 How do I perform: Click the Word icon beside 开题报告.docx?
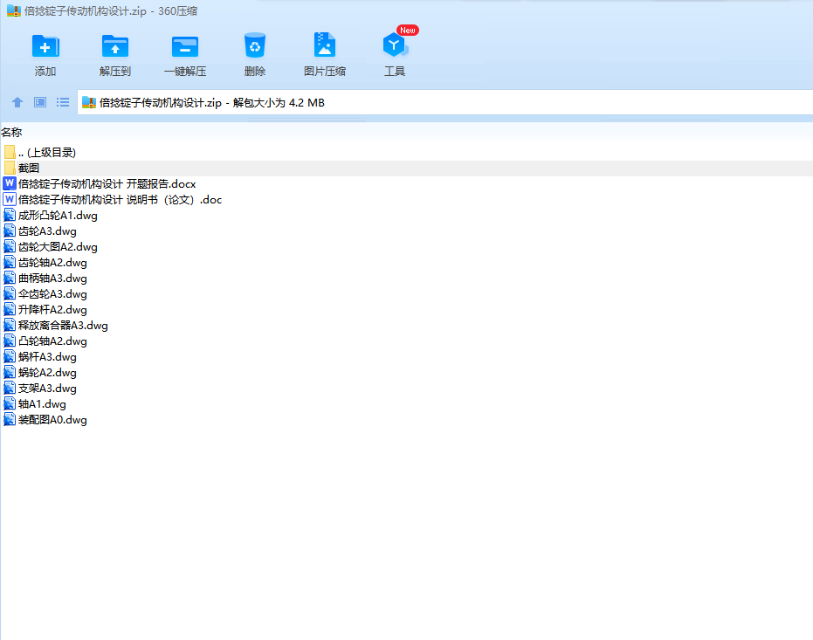pyautogui.click(x=10, y=183)
